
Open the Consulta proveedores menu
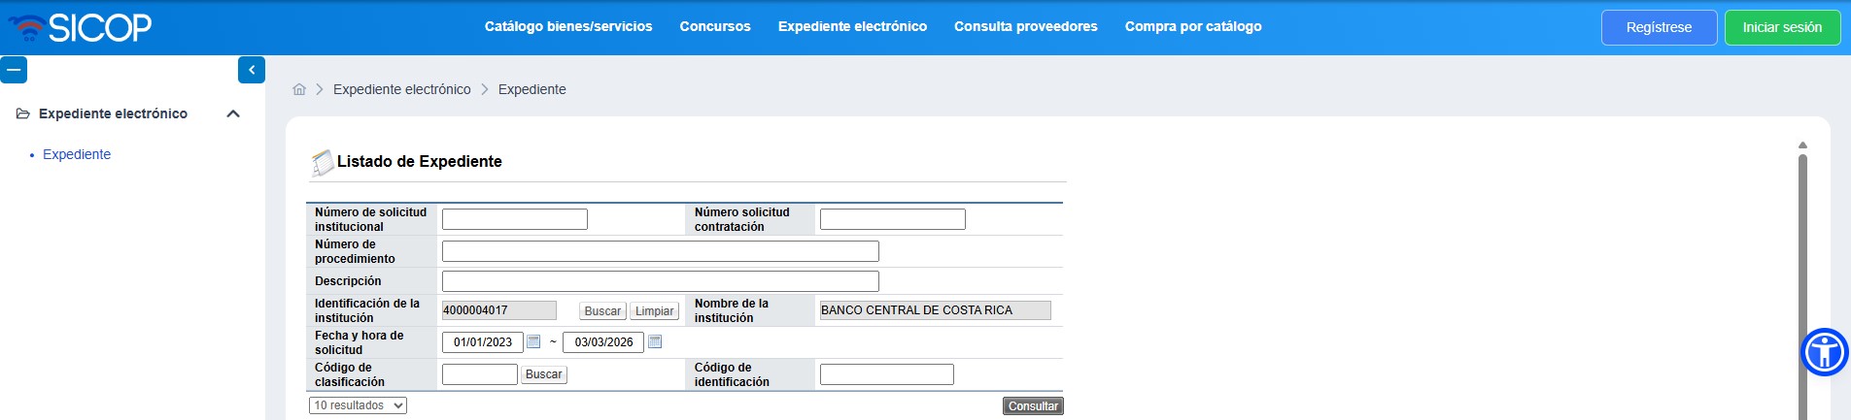1026,27
